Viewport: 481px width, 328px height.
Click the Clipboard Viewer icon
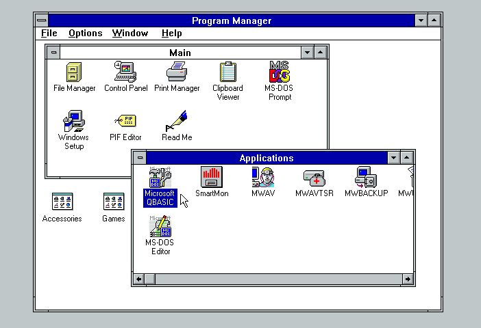[x=228, y=72]
